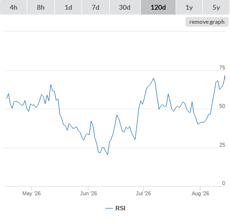
Task: Toggle the RSI series legend label
Action: pyautogui.click(x=120, y=208)
